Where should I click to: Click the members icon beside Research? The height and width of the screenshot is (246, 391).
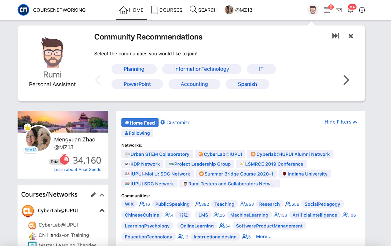(288, 204)
